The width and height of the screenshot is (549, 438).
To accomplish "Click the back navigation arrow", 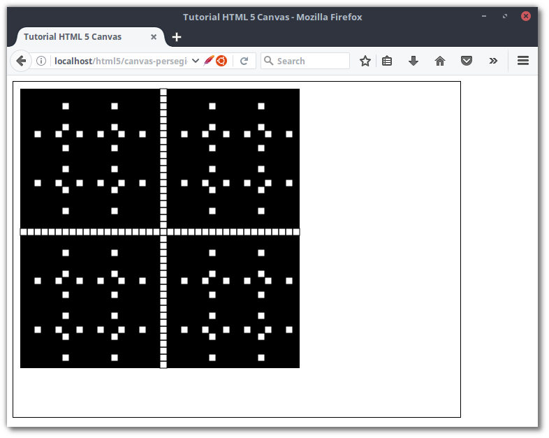I will tap(21, 61).
